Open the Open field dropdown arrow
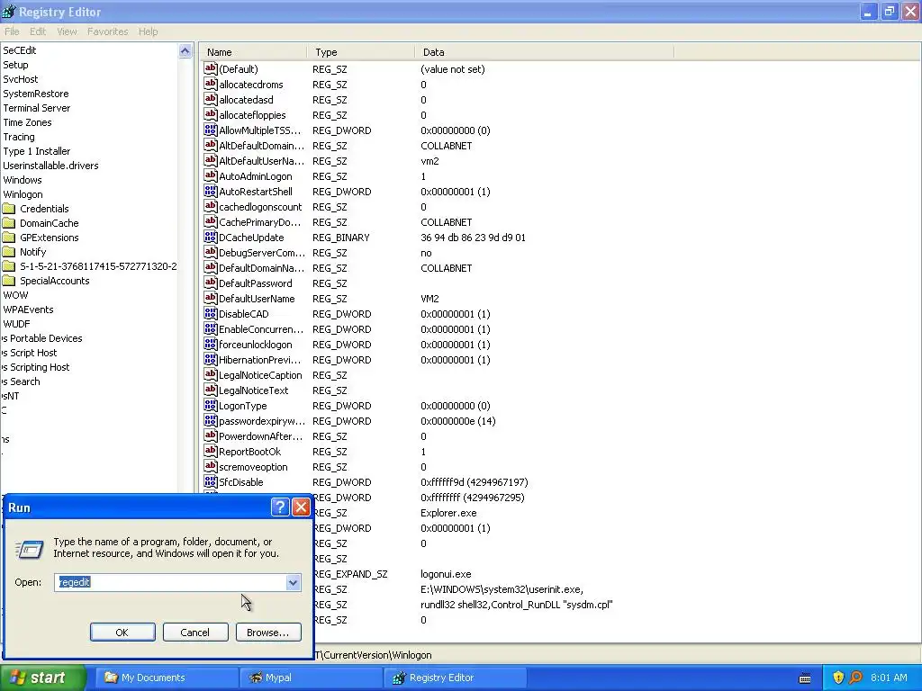The image size is (922, 691). 293,582
